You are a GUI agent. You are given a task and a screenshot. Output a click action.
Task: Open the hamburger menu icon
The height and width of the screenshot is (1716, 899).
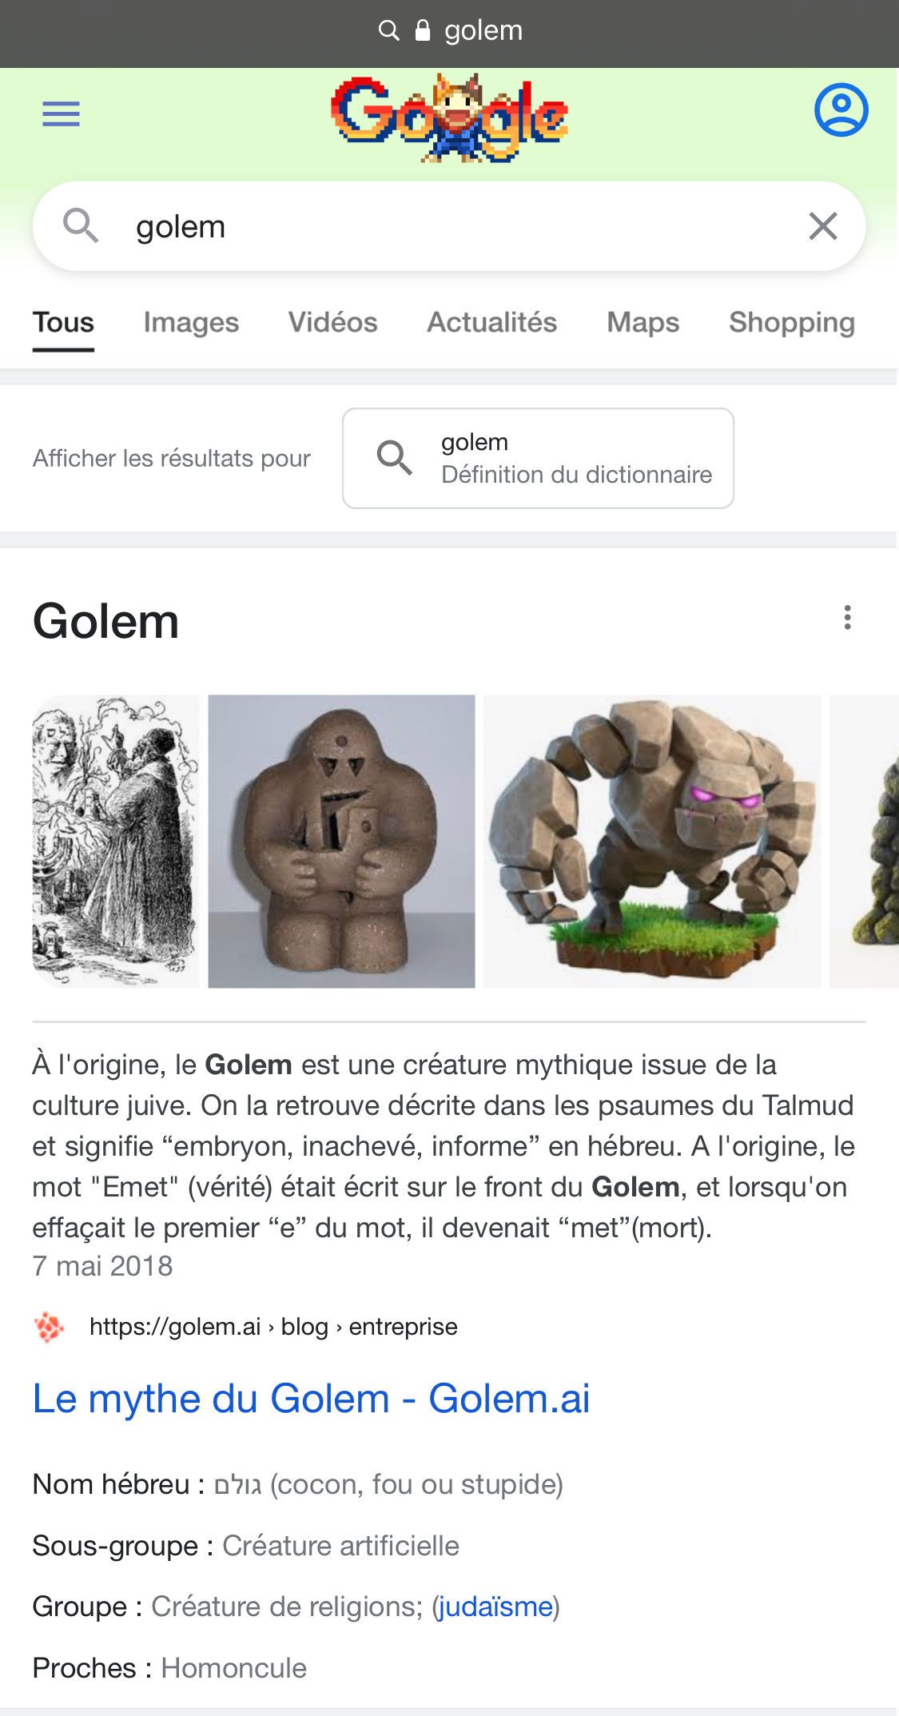61,114
